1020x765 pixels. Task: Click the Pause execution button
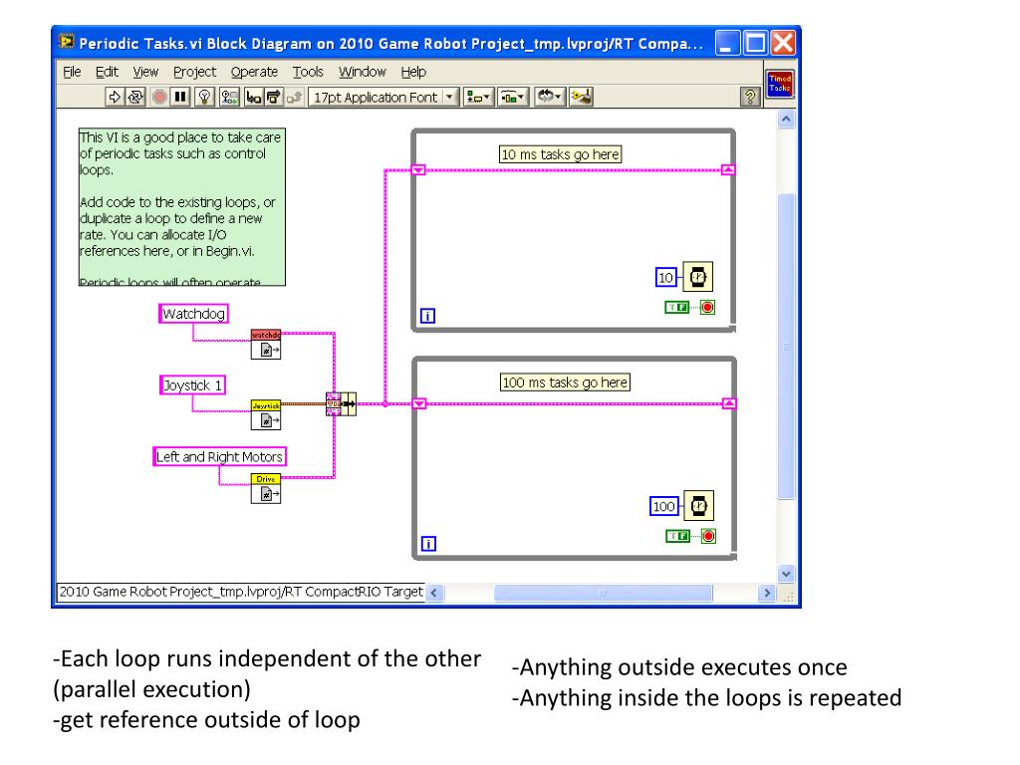pyautogui.click(x=180, y=97)
